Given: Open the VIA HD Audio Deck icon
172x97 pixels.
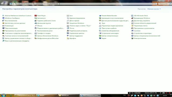Looking at the screenshot, I should pos(132,16).
